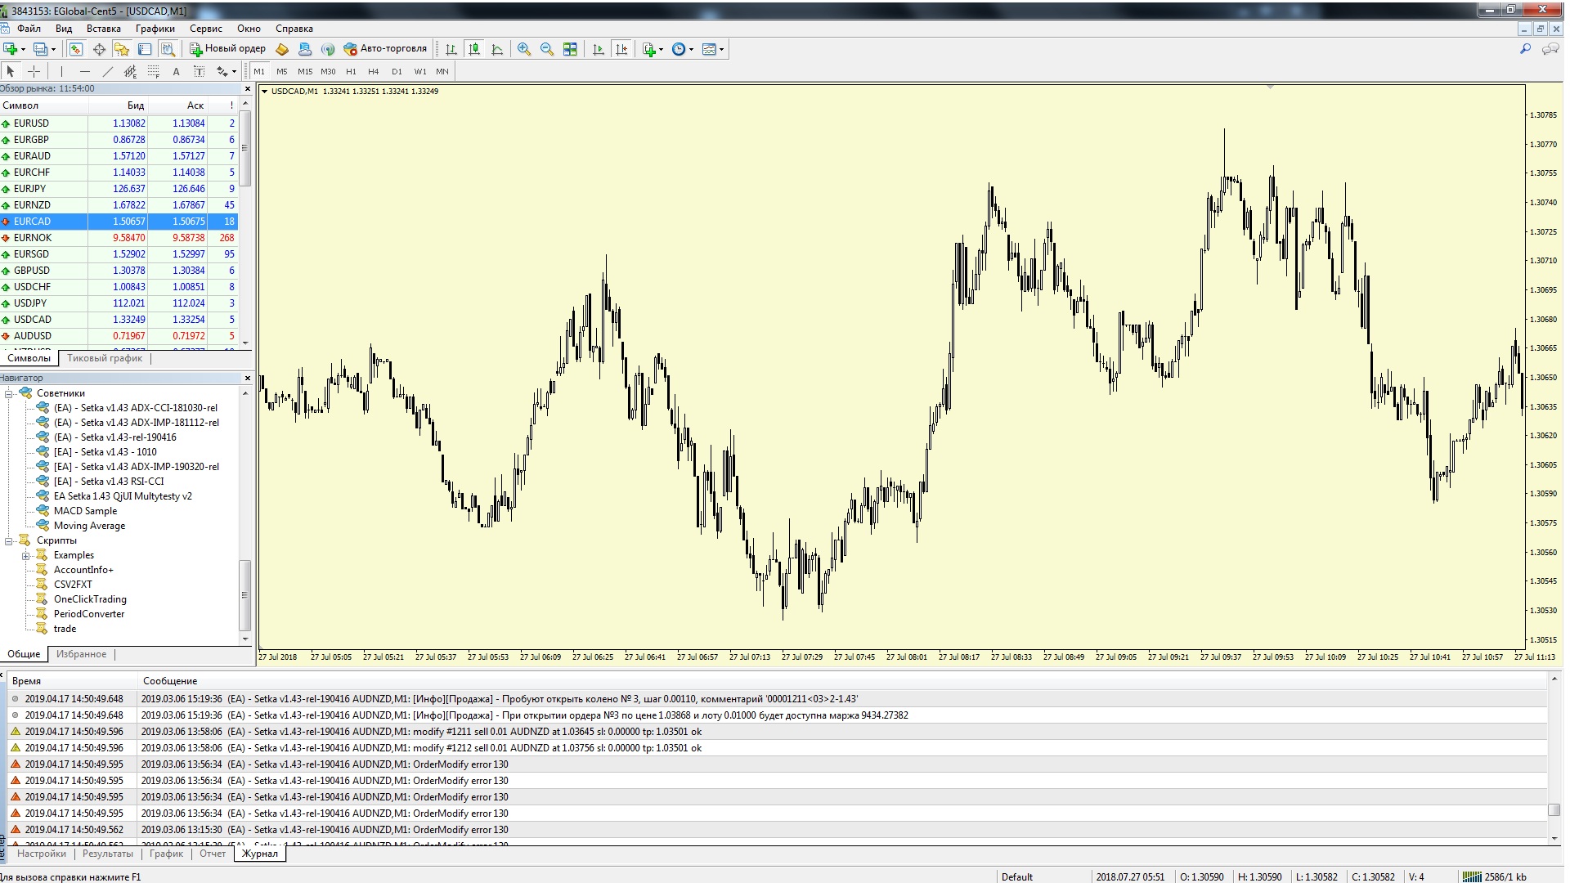This screenshot has width=1570, height=883.
Task: Open the chart periods clock dropdown arrow
Action: tap(691, 49)
